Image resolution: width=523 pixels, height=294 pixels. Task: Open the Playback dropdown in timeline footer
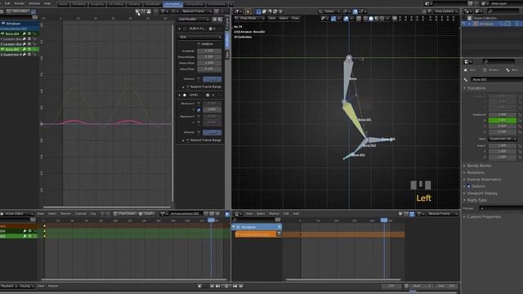8,286
